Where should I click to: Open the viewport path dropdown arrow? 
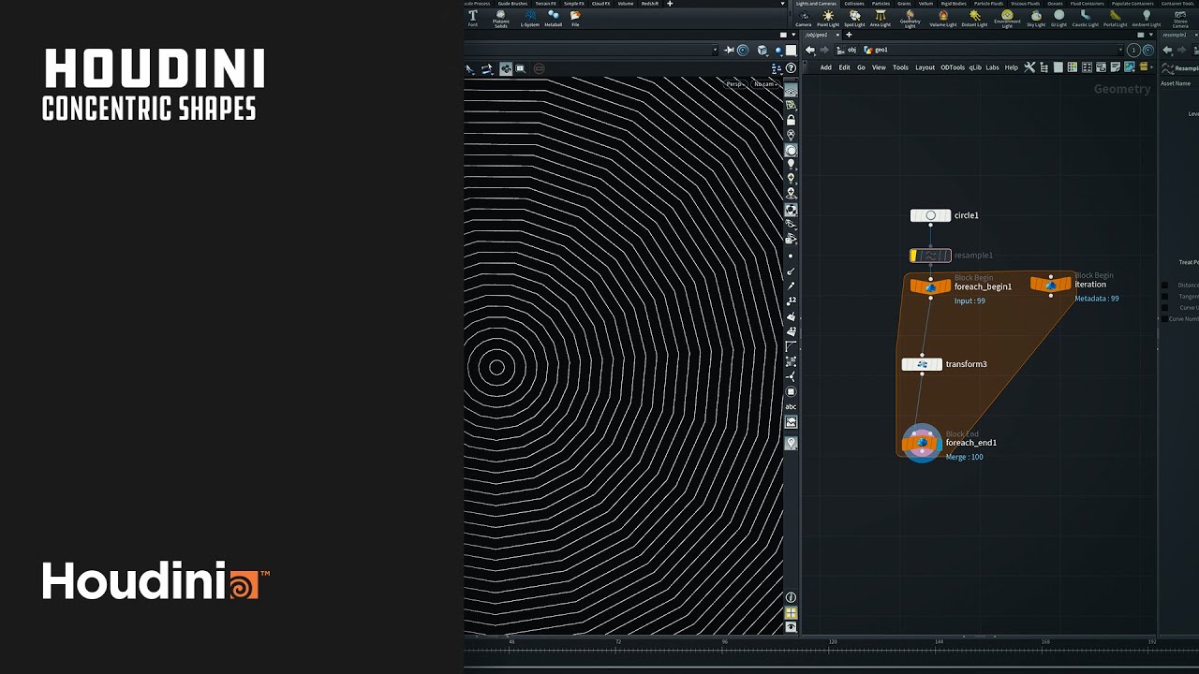[x=715, y=50]
